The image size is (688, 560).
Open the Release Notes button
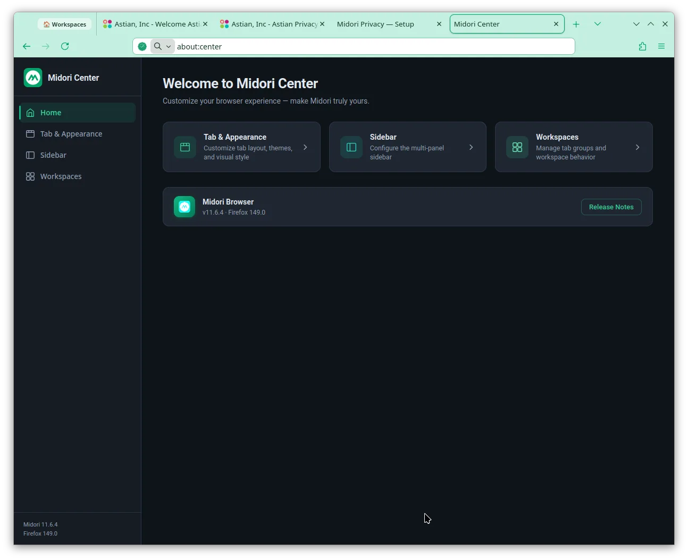(611, 207)
